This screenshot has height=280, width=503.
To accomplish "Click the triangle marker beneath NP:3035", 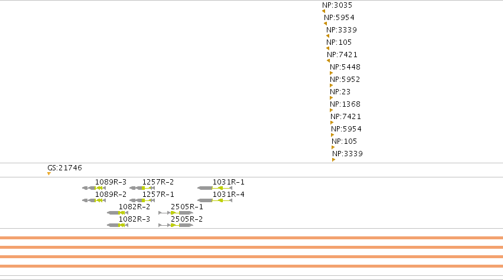I will (x=323, y=11).
